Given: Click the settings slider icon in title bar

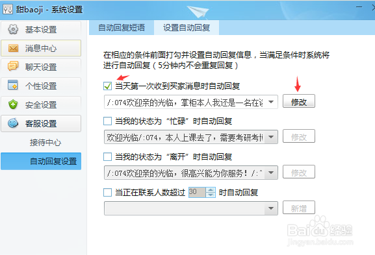Looking at the screenshot, I should coord(8,9).
